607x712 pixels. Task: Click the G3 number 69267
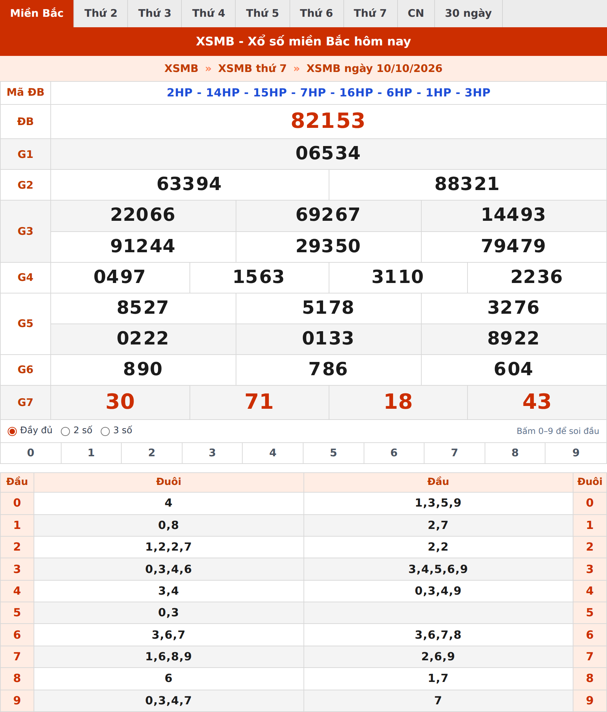328,215
